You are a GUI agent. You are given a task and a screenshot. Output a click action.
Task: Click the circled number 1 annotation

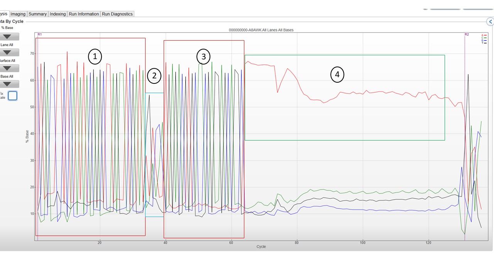click(x=95, y=57)
